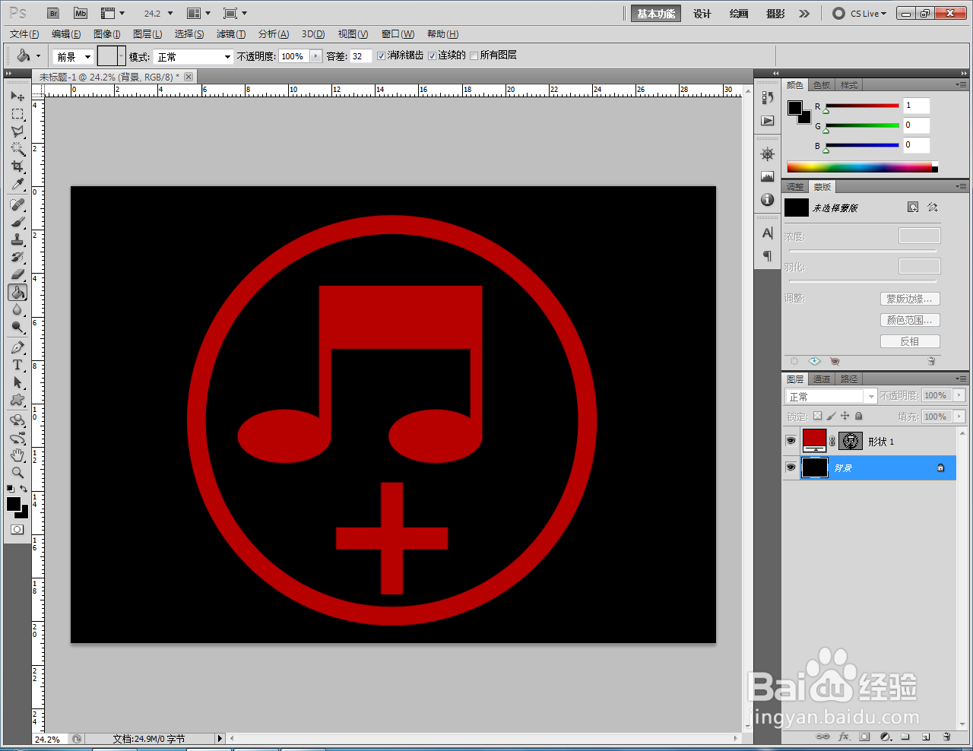Open the CS Live menu button
Viewport: 973px width, 751px height.
point(860,14)
